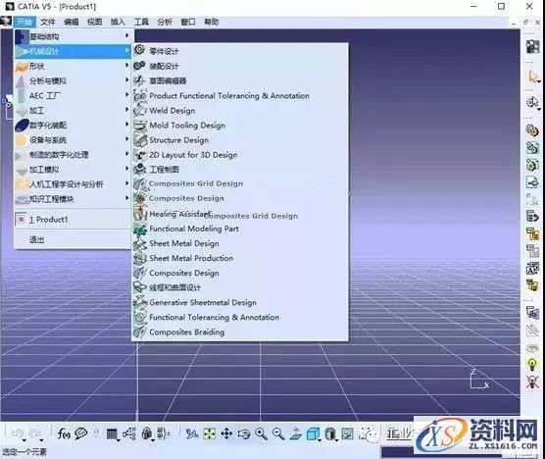The image size is (545, 459).
Task: Click the yellow light bulb icon
Action: click(532, 365)
